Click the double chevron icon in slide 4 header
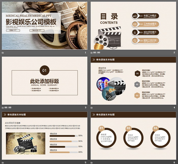The image size is (178, 164). click(x=94, y=60)
